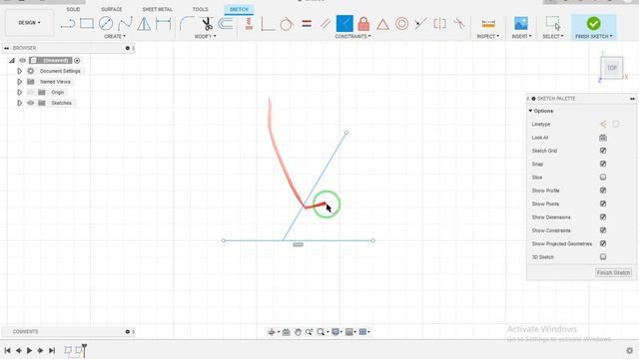This screenshot has width=639, height=359.
Task: Click the Insert image icon
Action: coord(521,24)
